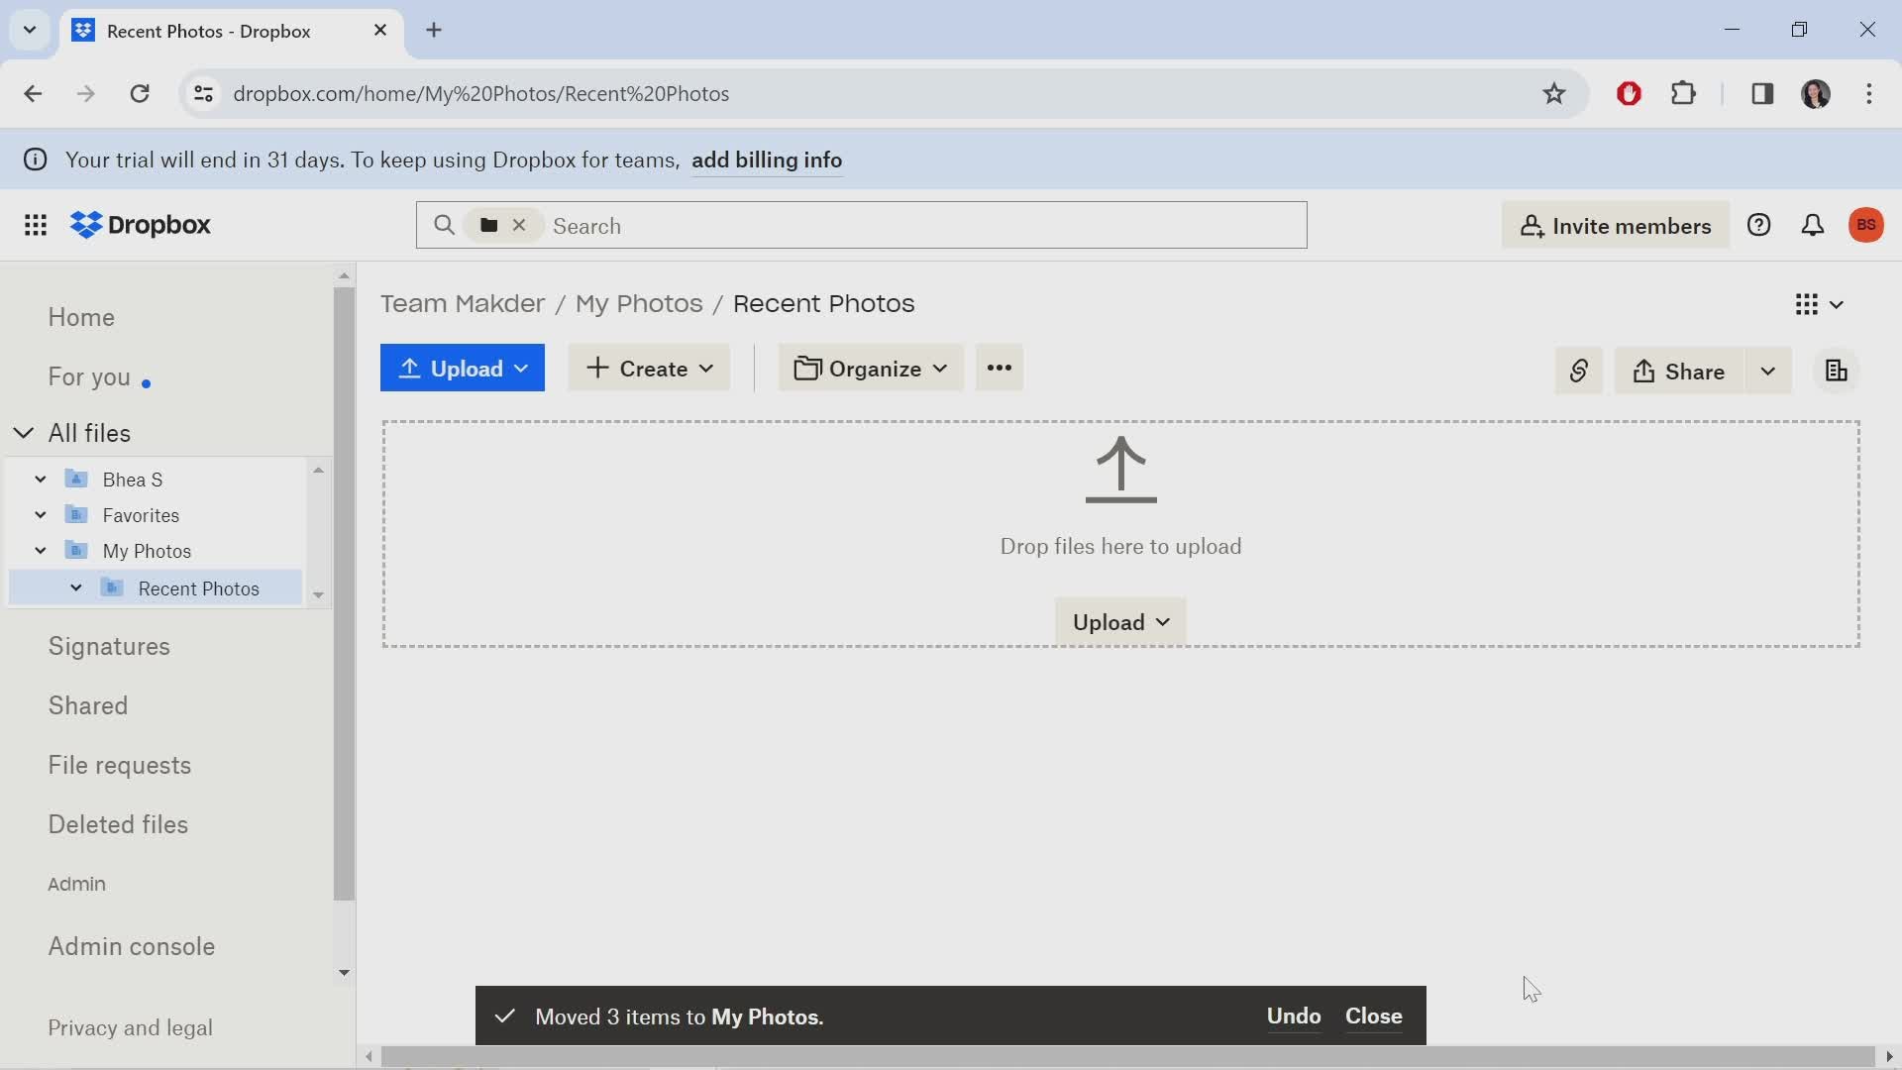The image size is (1902, 1070).
Task: Expand the Create dropdown arrow
Action: [706, 370]
